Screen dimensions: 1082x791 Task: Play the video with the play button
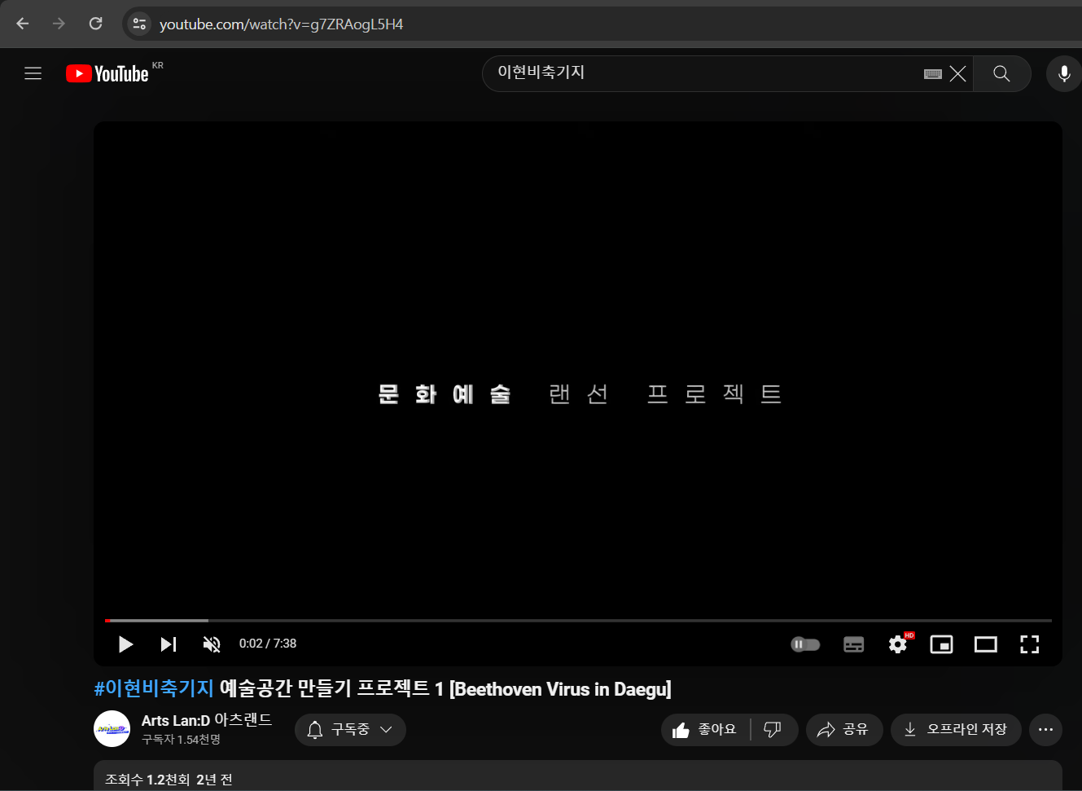click(125, 644)
